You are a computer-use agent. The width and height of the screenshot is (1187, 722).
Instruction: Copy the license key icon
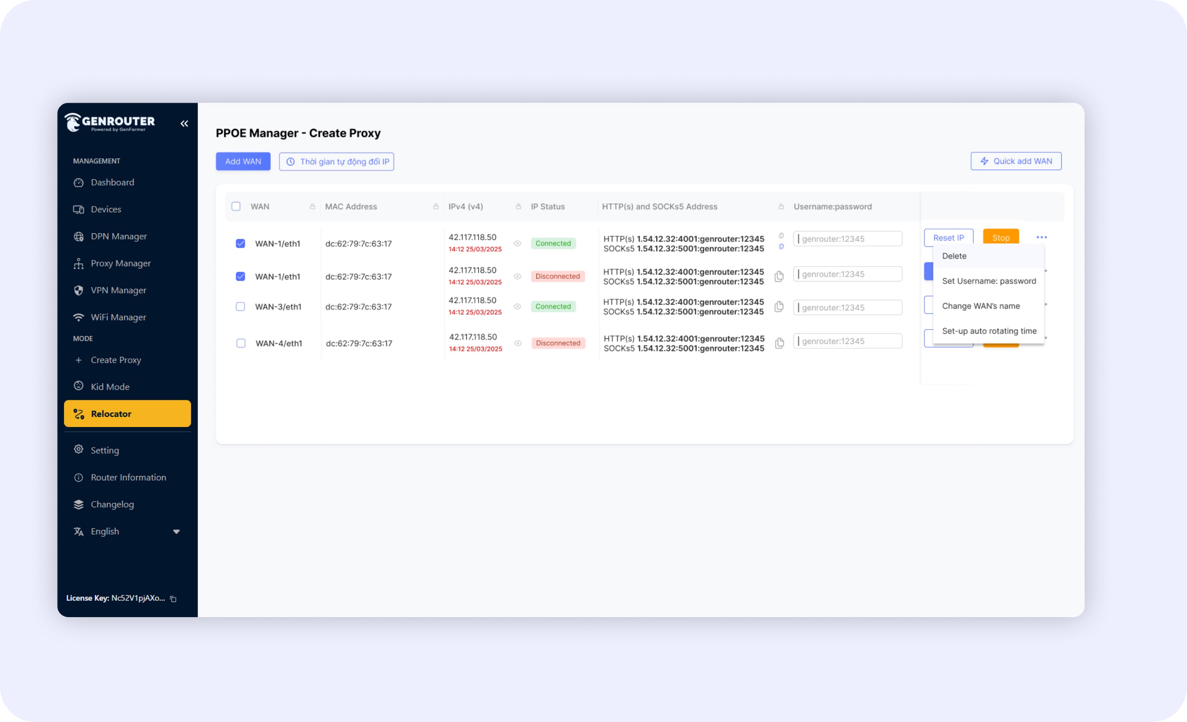pyautogui.click(x=173, y=599)
